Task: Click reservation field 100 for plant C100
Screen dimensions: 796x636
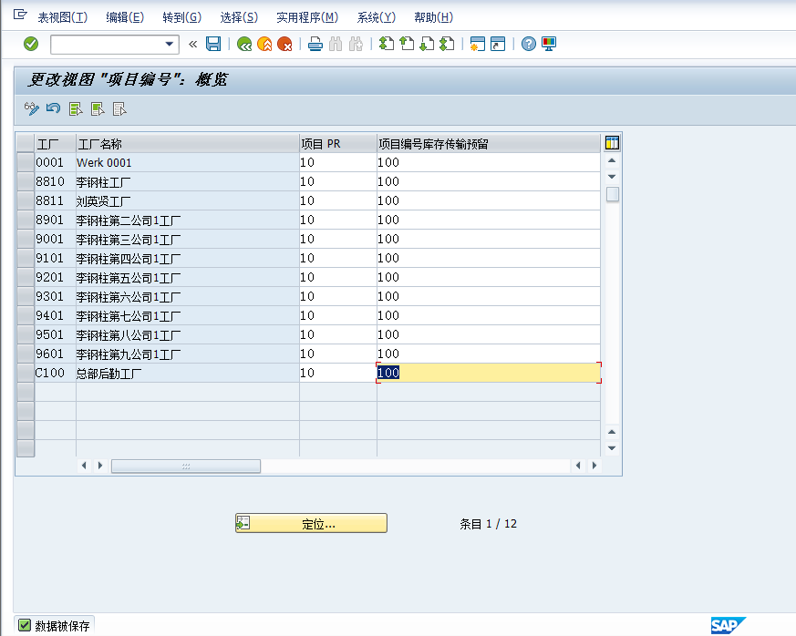Action: pyautogui.click(x=489, y=374)
